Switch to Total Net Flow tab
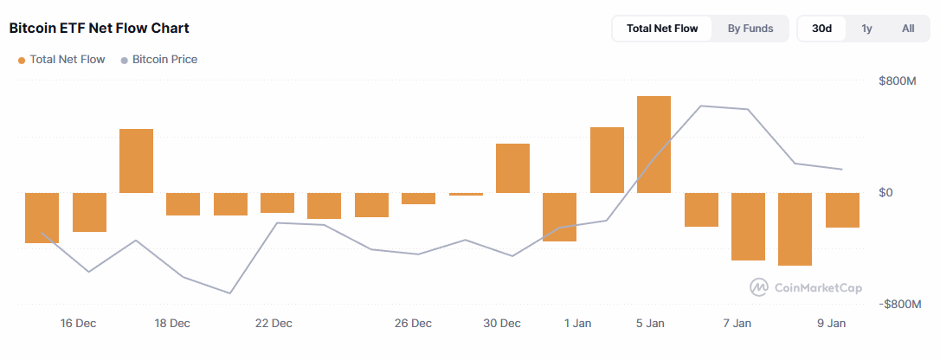The width and height of the screenshot is (940, 360). (x=662, y=29)
